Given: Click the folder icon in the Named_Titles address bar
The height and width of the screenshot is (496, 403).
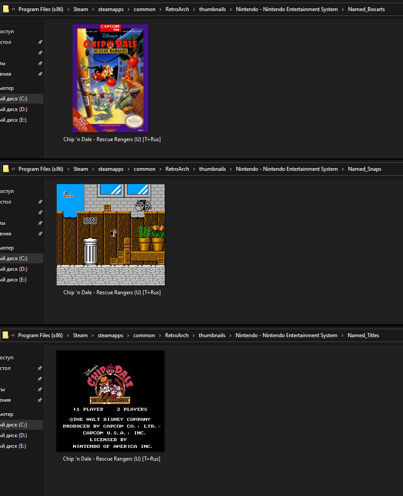Looking at the screenshot, I should point(5,335).
